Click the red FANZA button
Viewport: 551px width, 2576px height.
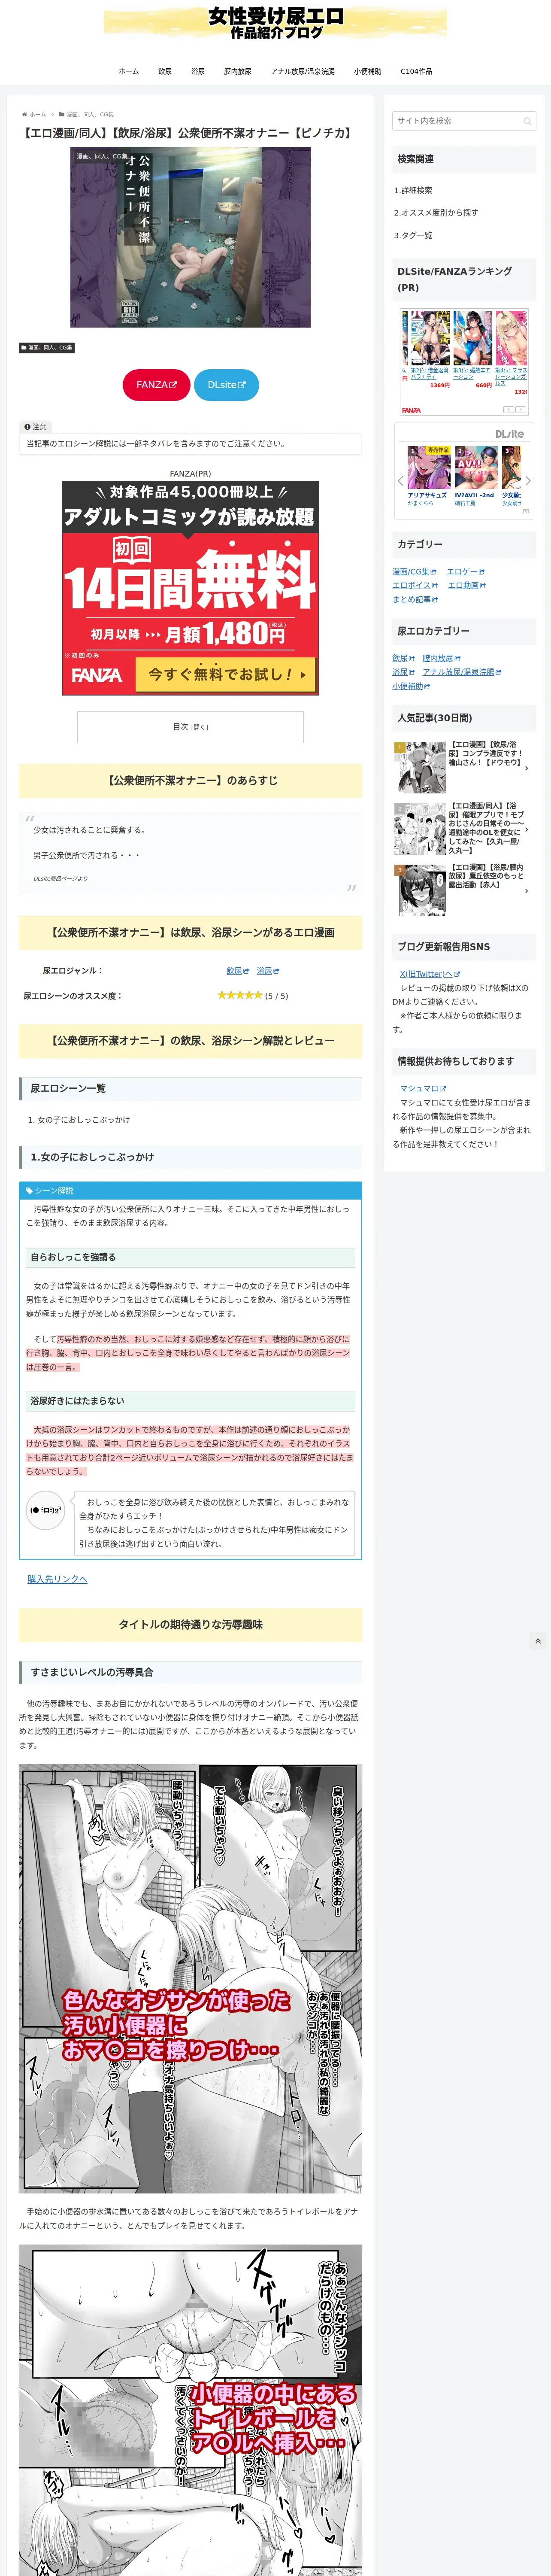pos(156,385)
